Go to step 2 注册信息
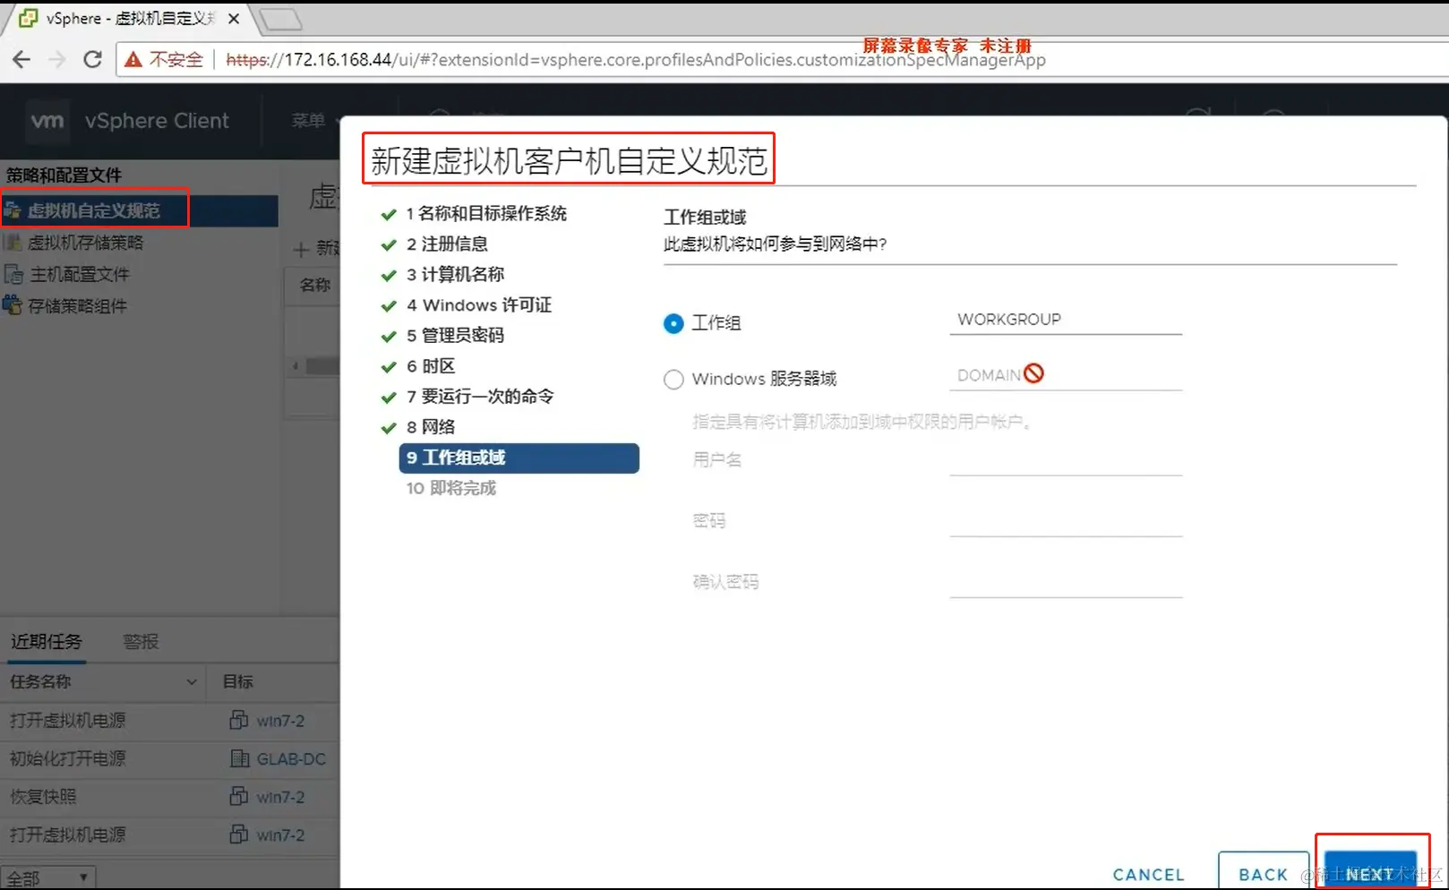 tap(447, 244)
